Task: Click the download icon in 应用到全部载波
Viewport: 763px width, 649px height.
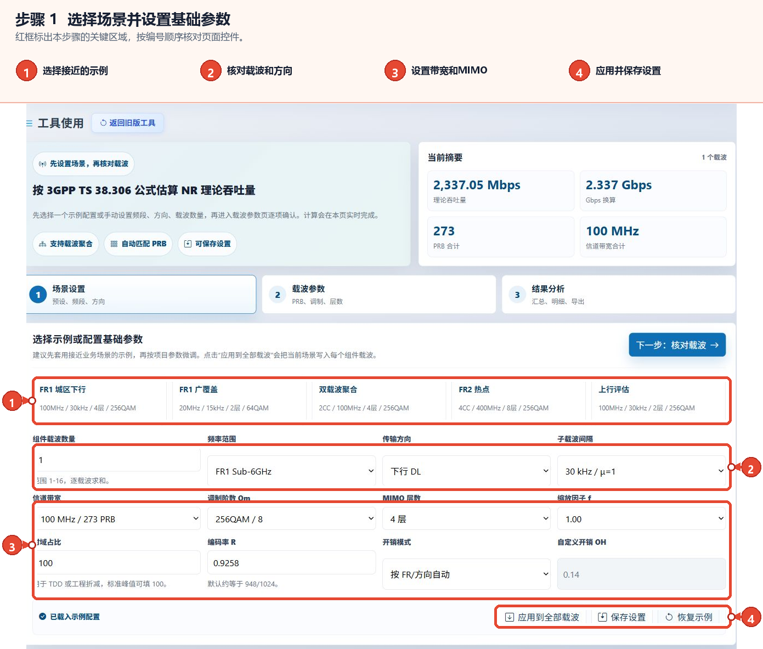Action: click(510, 617)
